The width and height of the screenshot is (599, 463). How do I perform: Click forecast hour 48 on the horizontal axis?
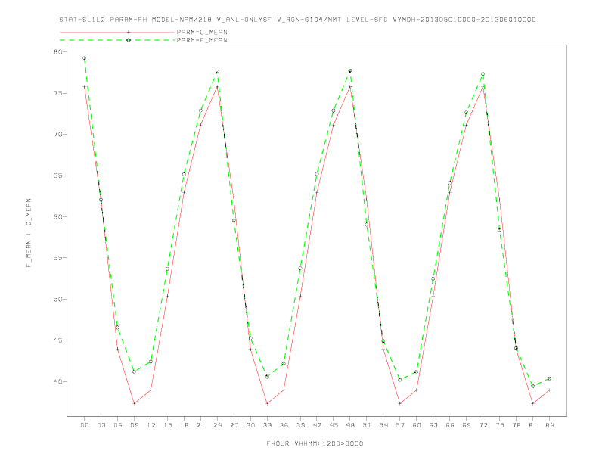click(x=350, y=425)
